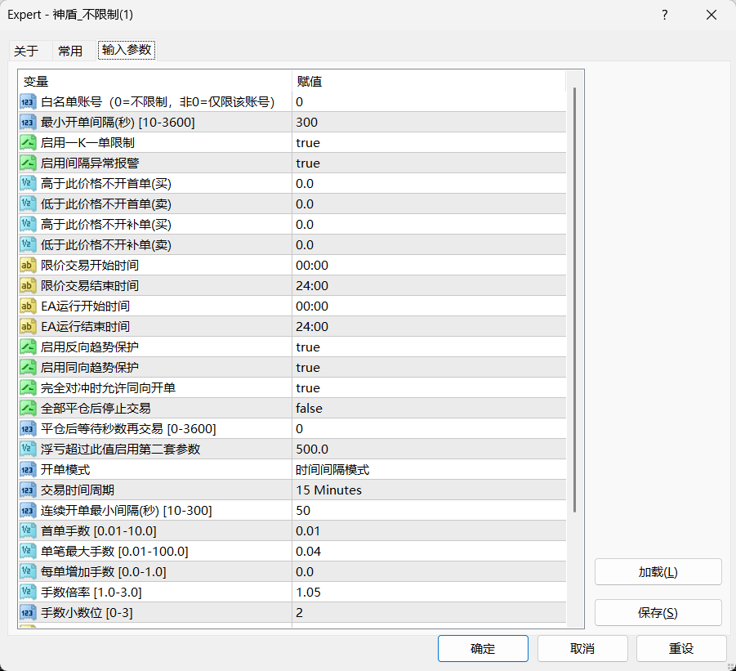The height and width of the screenshot is (671, 736).
Task: Click the double icon beside 浮亏超过此值启用第二套参数
Action: (28, 450)
